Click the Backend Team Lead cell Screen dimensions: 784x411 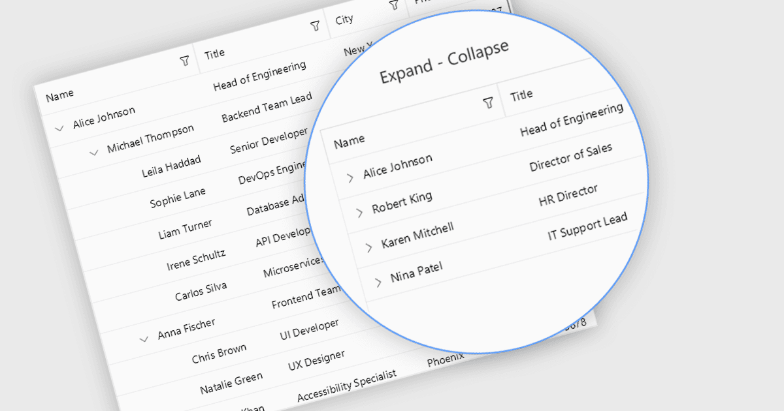[x=267, y=106]
